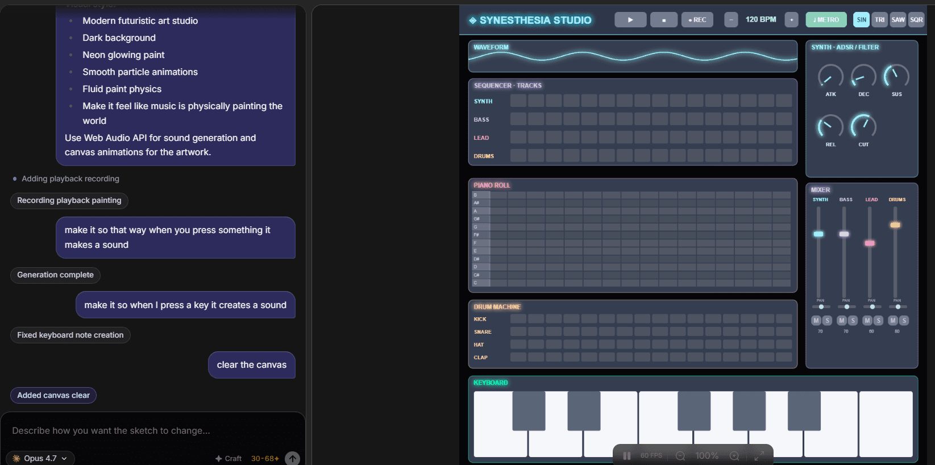Screen dimensions: 935x465
Task: Start recording with the REC button
Action: click(x=697, y=20)
